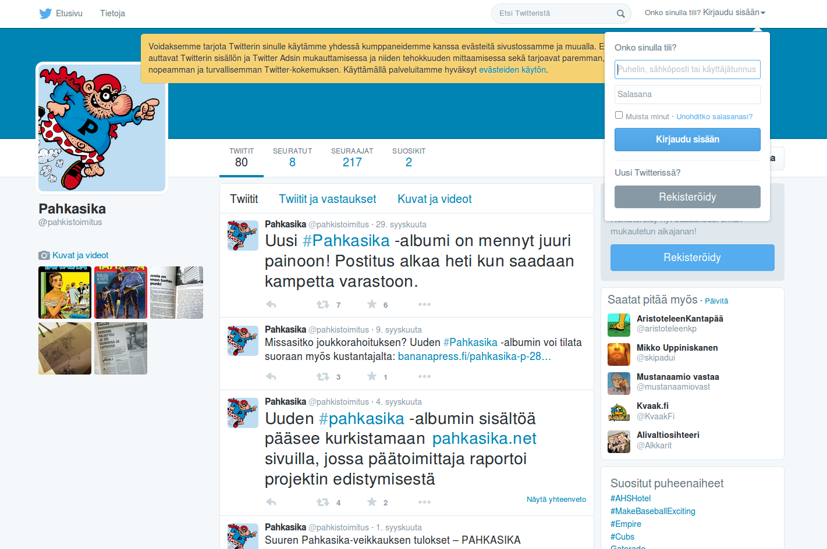Show the SEURAAJAT 217 list
The image size is (827, 549).
pos(352,158)
